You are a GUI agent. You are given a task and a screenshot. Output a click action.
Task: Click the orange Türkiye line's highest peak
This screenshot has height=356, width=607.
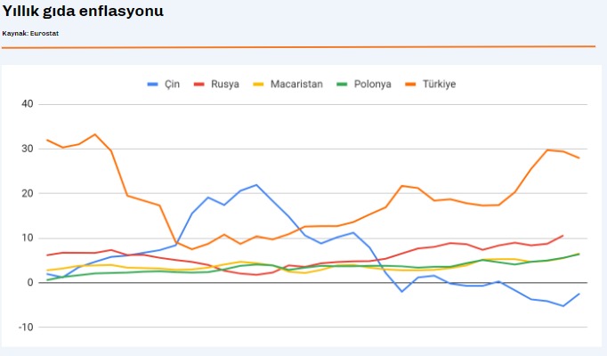pos(95,134)
